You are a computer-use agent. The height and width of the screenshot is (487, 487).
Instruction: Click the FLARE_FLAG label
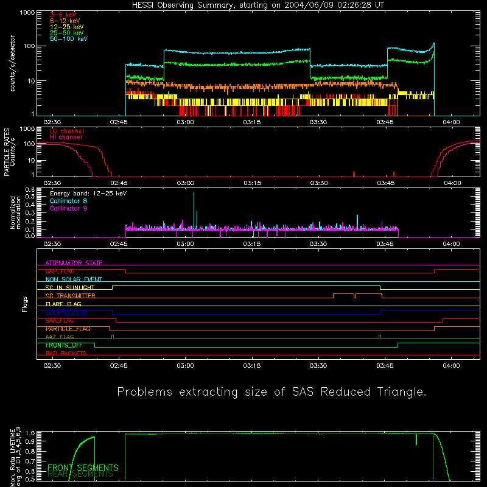(x=63, y=304)
